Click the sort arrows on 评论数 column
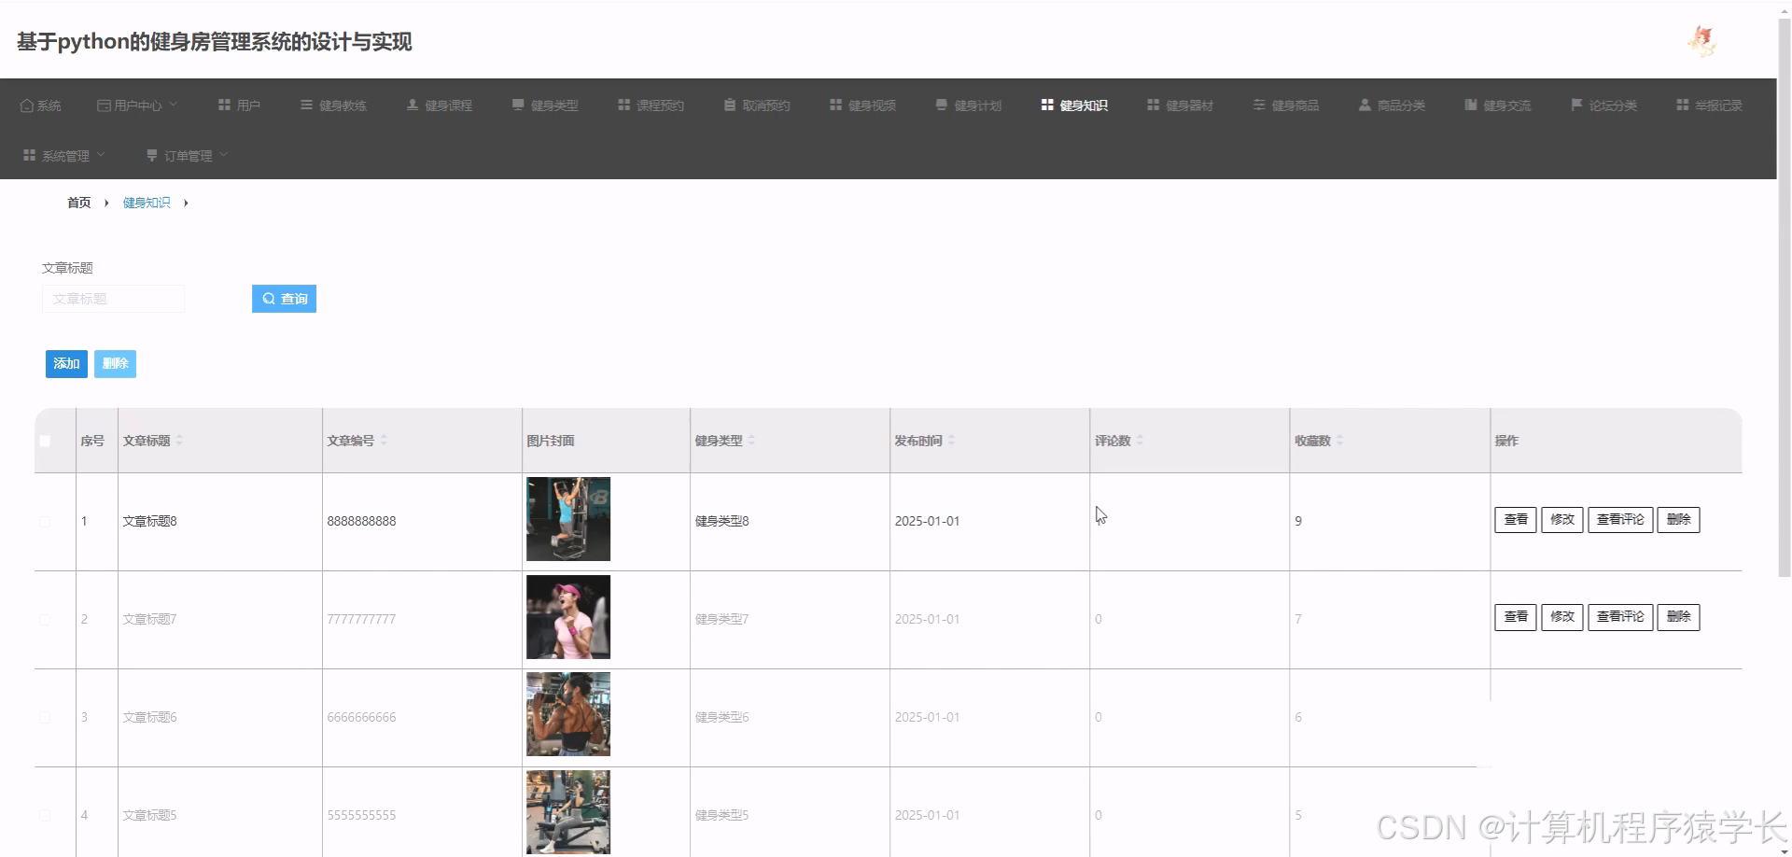The height and width of the screenshot is (857, 1792). pyautogui.click(x=1140, y=440)
